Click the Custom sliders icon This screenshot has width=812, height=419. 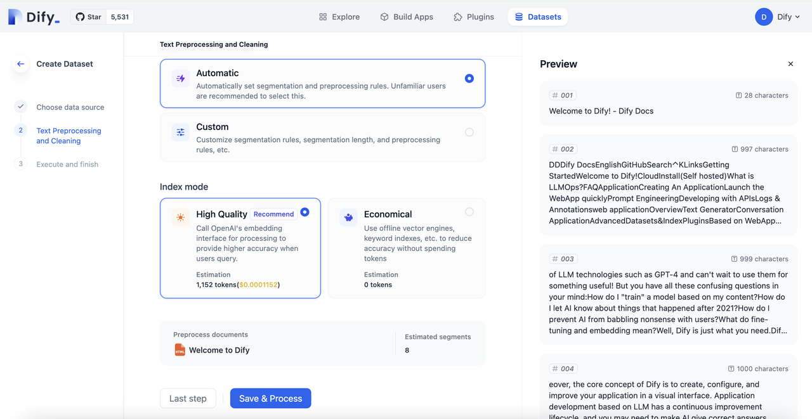coord(181,132)
